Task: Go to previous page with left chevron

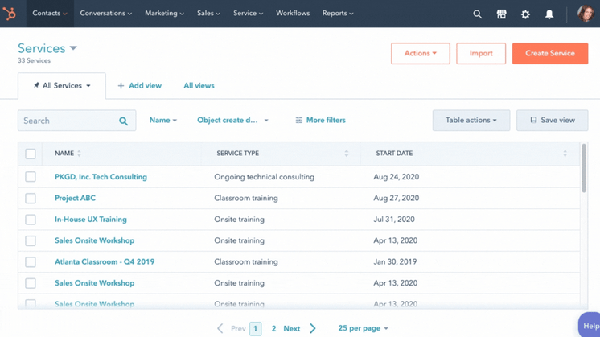Action: 220,328
